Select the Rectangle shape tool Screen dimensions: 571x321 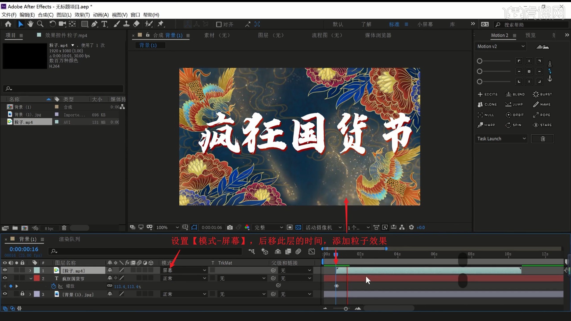pyautogui.click(x=84, y=24)
